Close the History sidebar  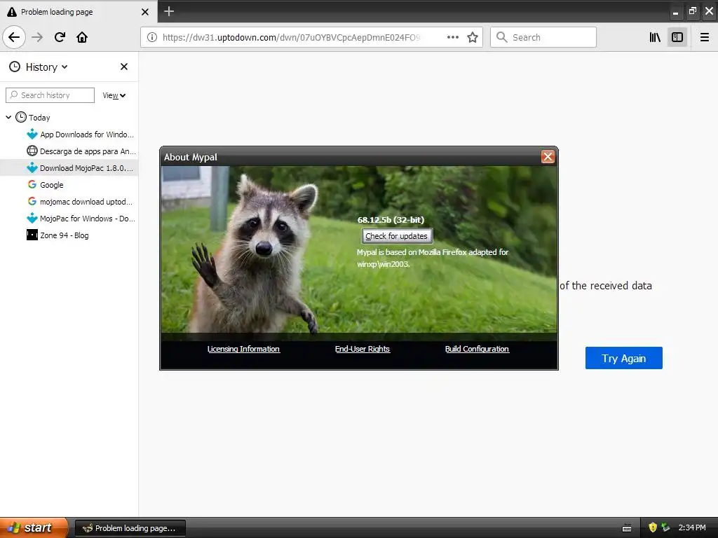click(123, 67)
